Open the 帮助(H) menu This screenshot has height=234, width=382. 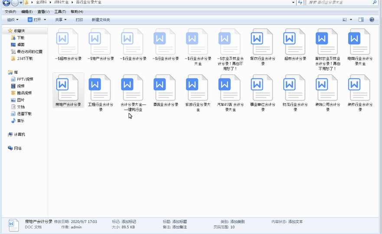tap(77, 12)
